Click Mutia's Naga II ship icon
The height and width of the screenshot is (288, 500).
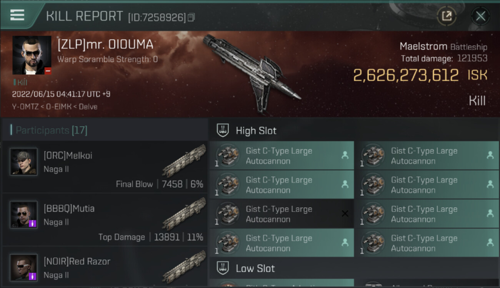click(184, 214)
